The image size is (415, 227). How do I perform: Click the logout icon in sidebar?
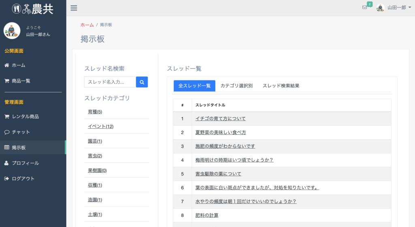click(x=7, y=178)
